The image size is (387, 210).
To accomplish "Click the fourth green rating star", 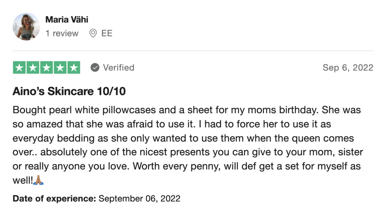I will point(60,67).
